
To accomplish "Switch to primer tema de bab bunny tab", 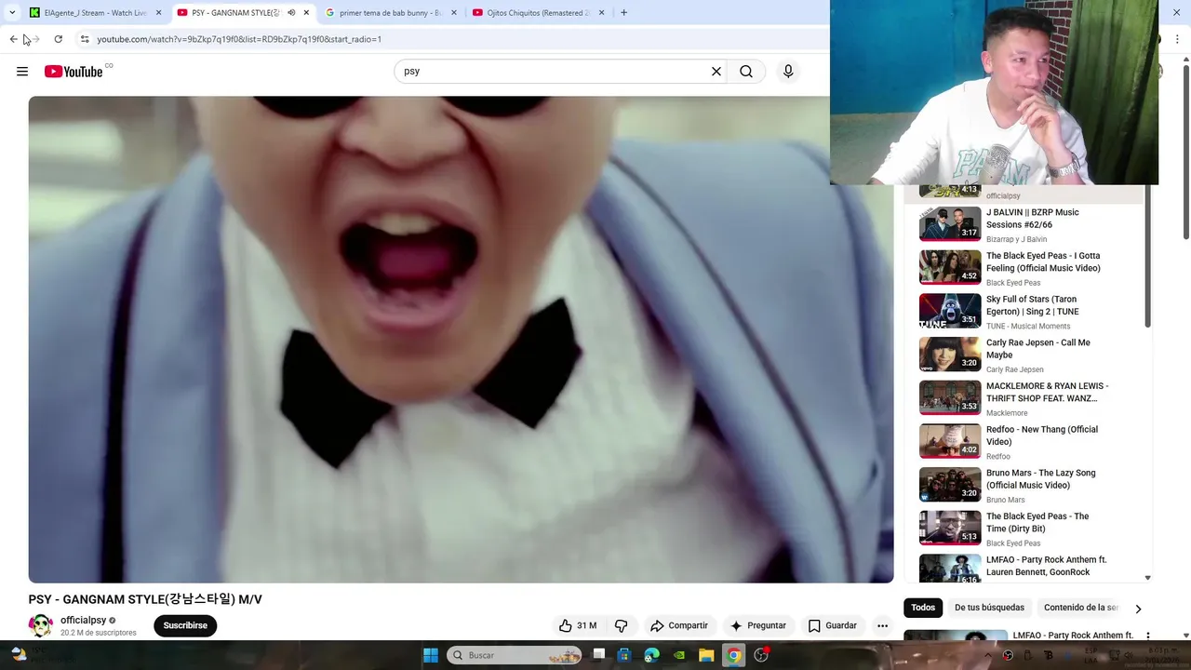I will pyautogui.click(x=389, y=13).
